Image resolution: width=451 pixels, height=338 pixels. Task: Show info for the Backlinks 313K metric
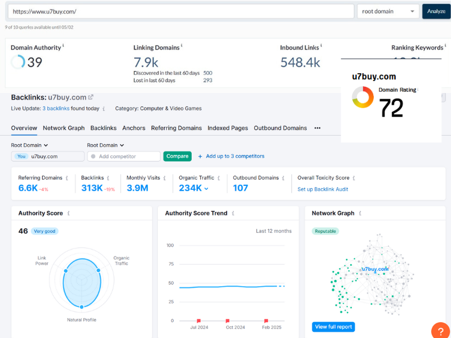click(x=108, y=178)
